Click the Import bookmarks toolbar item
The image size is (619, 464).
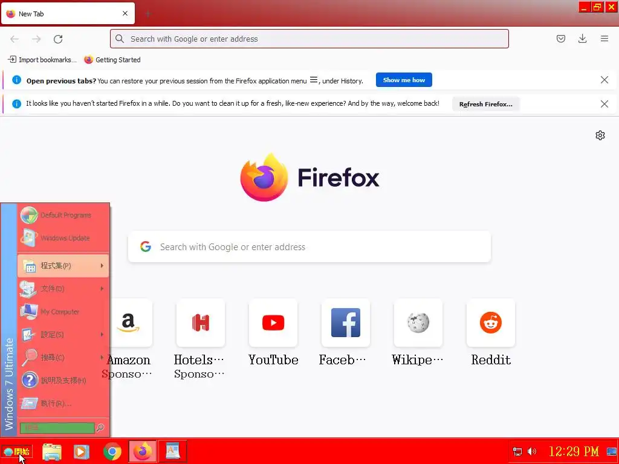42,60
